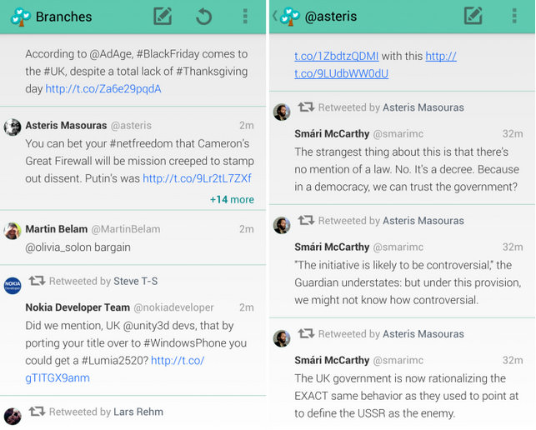The height and width of the screenshot is (430, 536).
Task: Tap the Nokia Developer avatar
Action: (13, 286)
